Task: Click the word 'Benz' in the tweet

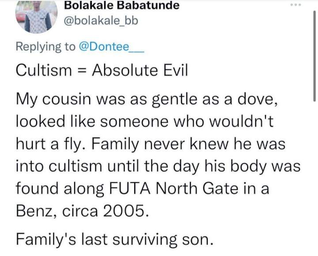Action: tap(34, 211)
